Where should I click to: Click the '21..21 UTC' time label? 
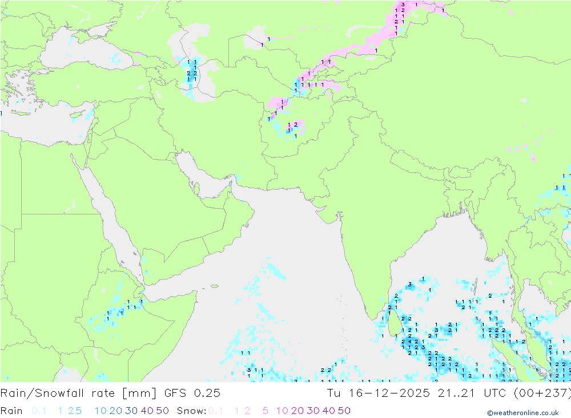pos(472,393)
